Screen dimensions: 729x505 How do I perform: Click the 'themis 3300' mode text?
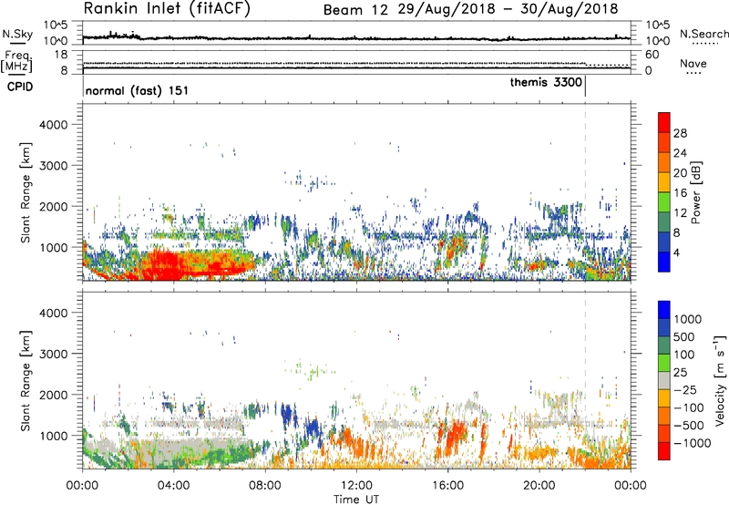tap(546, 82)
